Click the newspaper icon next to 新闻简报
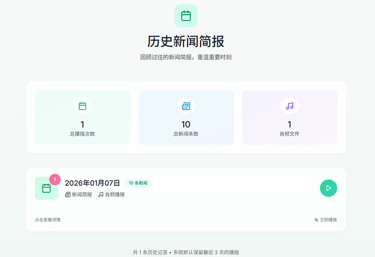 coord(68,195)
